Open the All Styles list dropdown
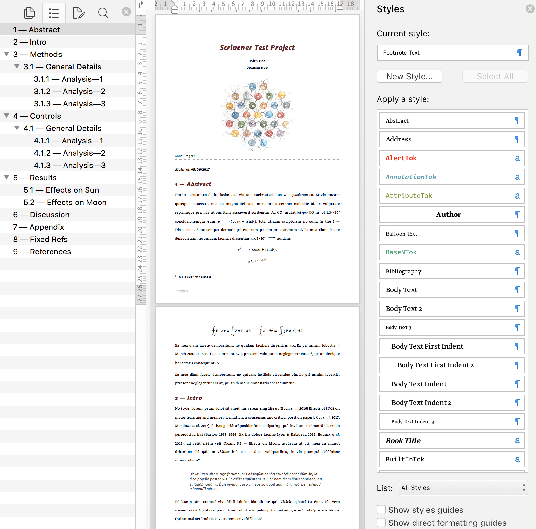This screenshot has width=536, height=529. click(x=463, y=487)
